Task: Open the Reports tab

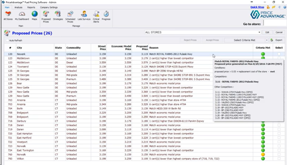Action: coord(31,7)
